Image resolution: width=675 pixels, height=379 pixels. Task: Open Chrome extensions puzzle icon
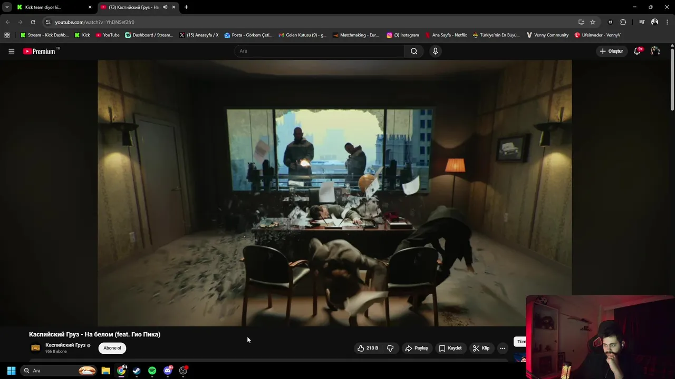point(623,22)
